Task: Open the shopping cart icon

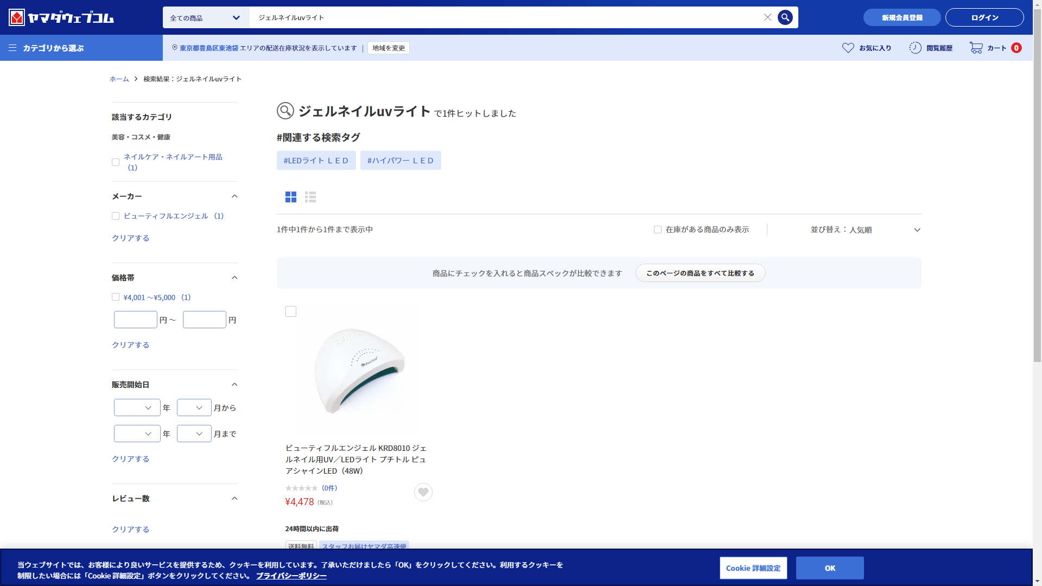Action: (x=976, y=48)
